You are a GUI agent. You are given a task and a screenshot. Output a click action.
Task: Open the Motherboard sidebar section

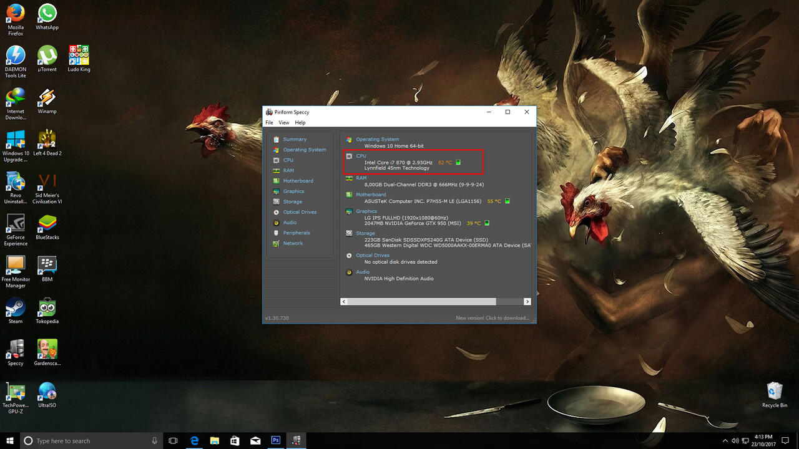[x=298, y=181]
